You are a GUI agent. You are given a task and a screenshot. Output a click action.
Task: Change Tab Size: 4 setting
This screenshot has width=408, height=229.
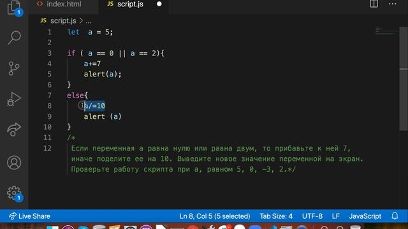coord(276,216)
